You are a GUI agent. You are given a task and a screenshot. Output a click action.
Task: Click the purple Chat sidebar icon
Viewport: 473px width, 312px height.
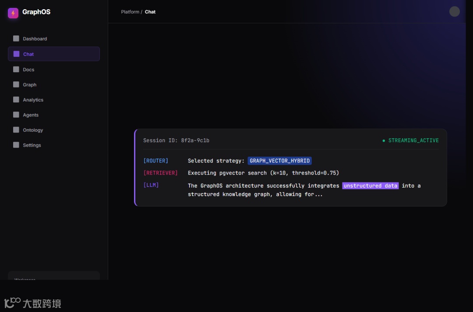tap(16, 54)
